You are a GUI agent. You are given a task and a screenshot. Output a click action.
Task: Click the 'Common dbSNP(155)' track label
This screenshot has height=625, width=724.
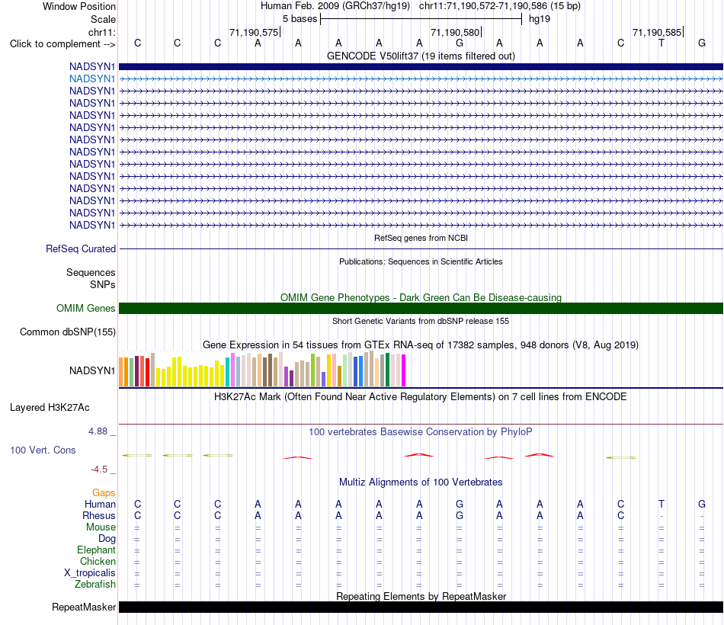(x=67, y=332)
